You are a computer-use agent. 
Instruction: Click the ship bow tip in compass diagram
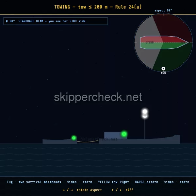[188, 42]
